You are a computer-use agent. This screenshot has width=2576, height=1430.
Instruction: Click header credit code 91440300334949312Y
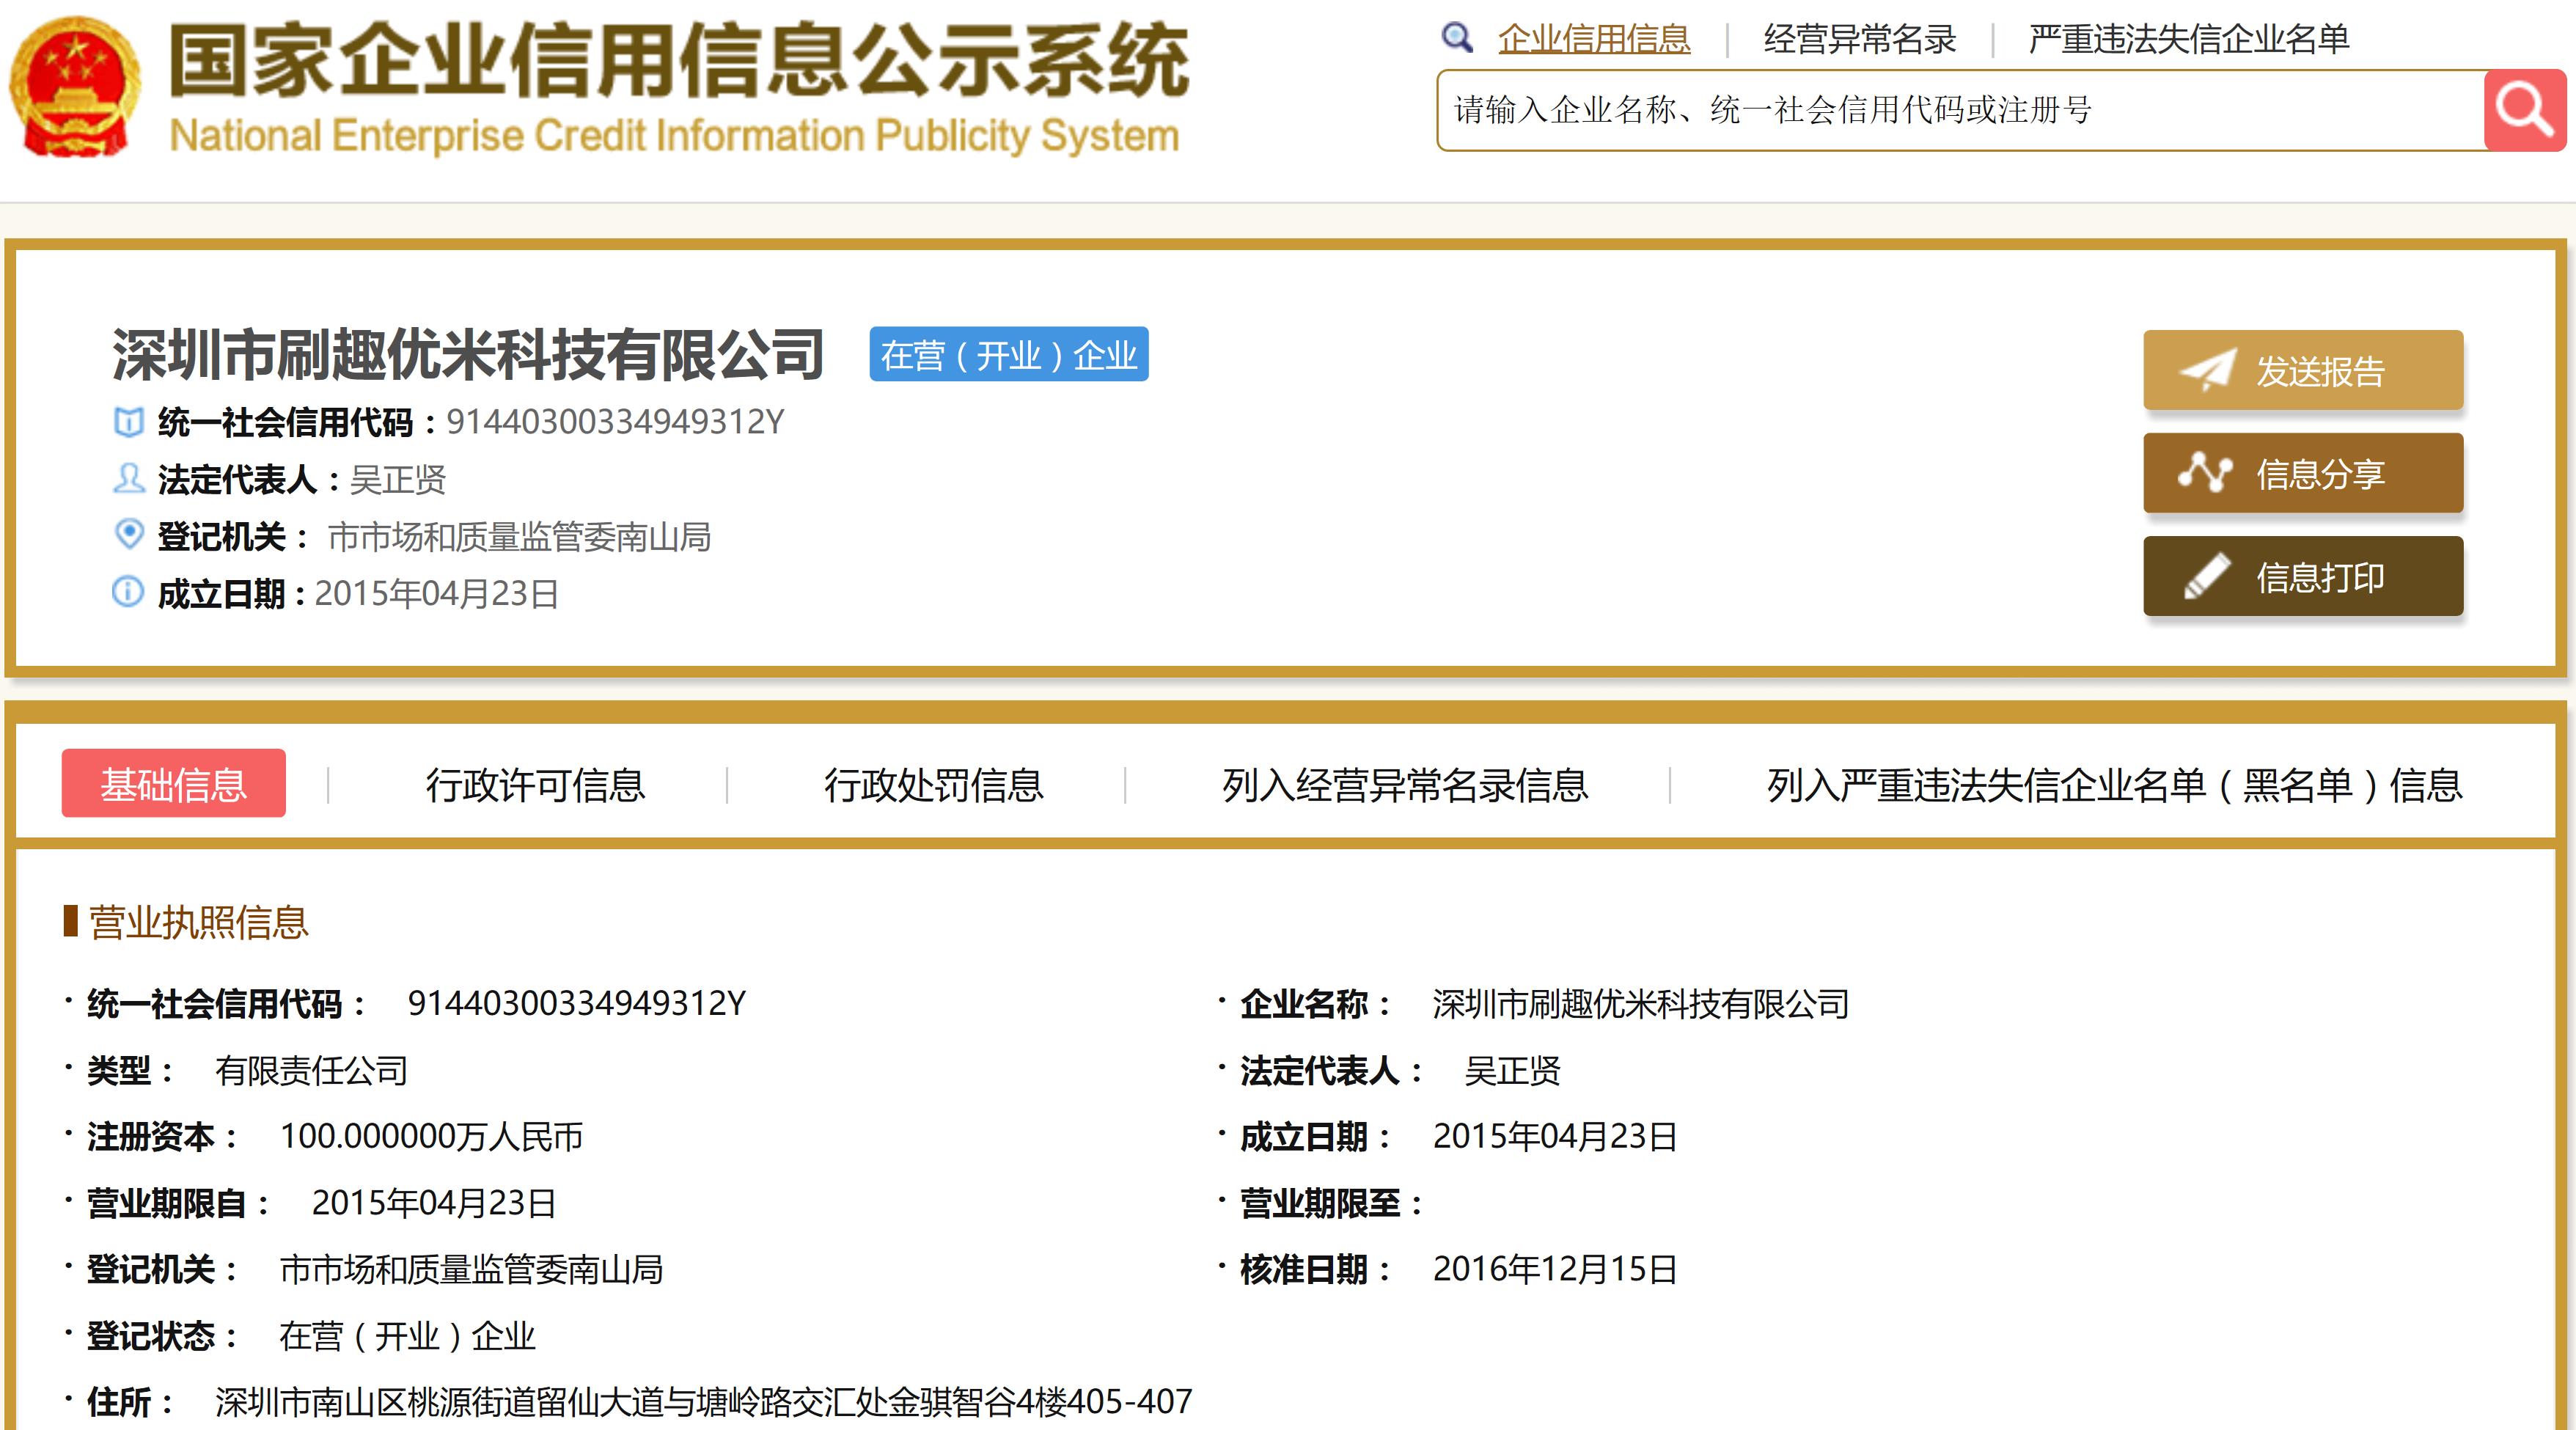click(615, 422)
